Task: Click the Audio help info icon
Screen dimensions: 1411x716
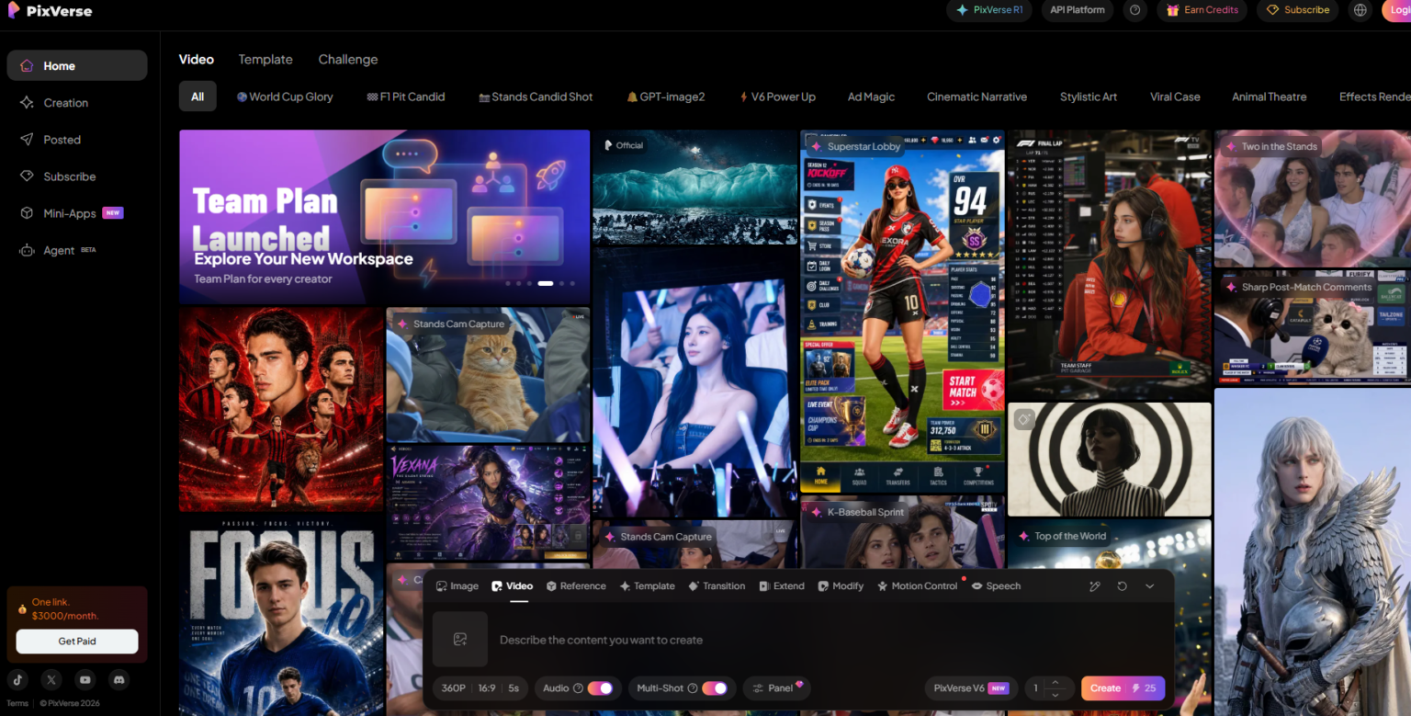Action: 578,688
